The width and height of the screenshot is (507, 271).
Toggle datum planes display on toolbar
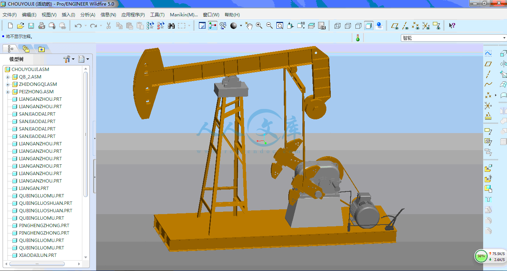coord(394,26)
